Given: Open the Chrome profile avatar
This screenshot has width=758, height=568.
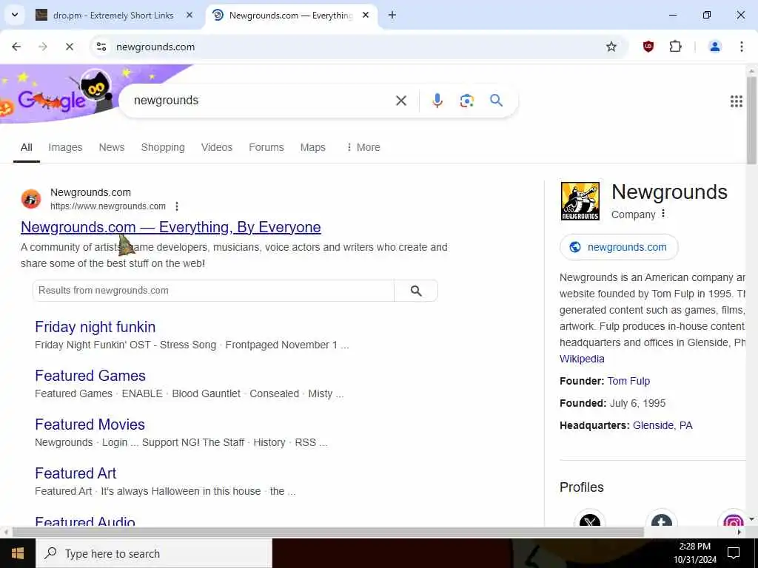Looking at the screenshot, I should tap(714, 47).
